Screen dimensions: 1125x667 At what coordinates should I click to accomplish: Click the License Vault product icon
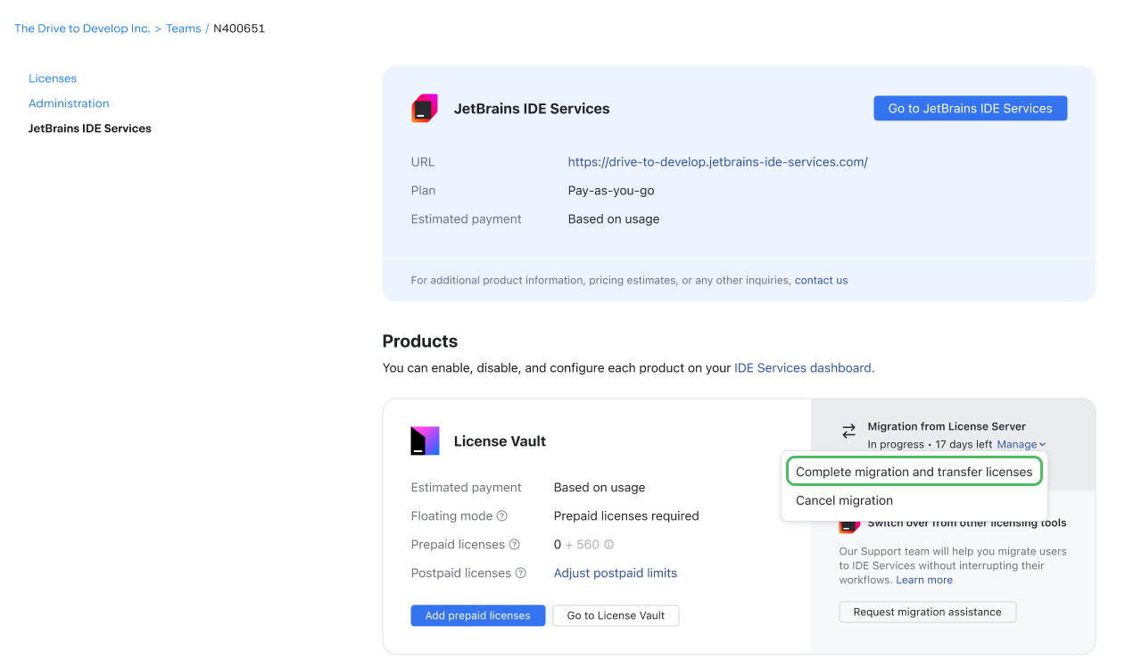point(425,440)
